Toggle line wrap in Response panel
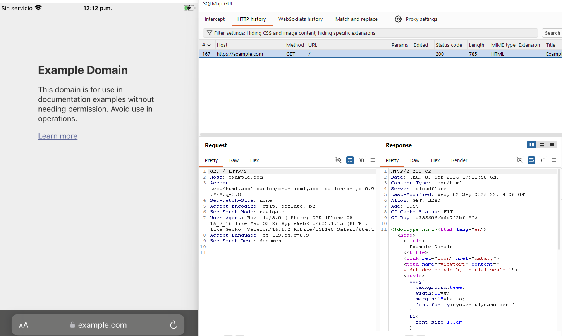Viewport: 562px width, 336px height. pyautogui.click(x=531, y=160)
